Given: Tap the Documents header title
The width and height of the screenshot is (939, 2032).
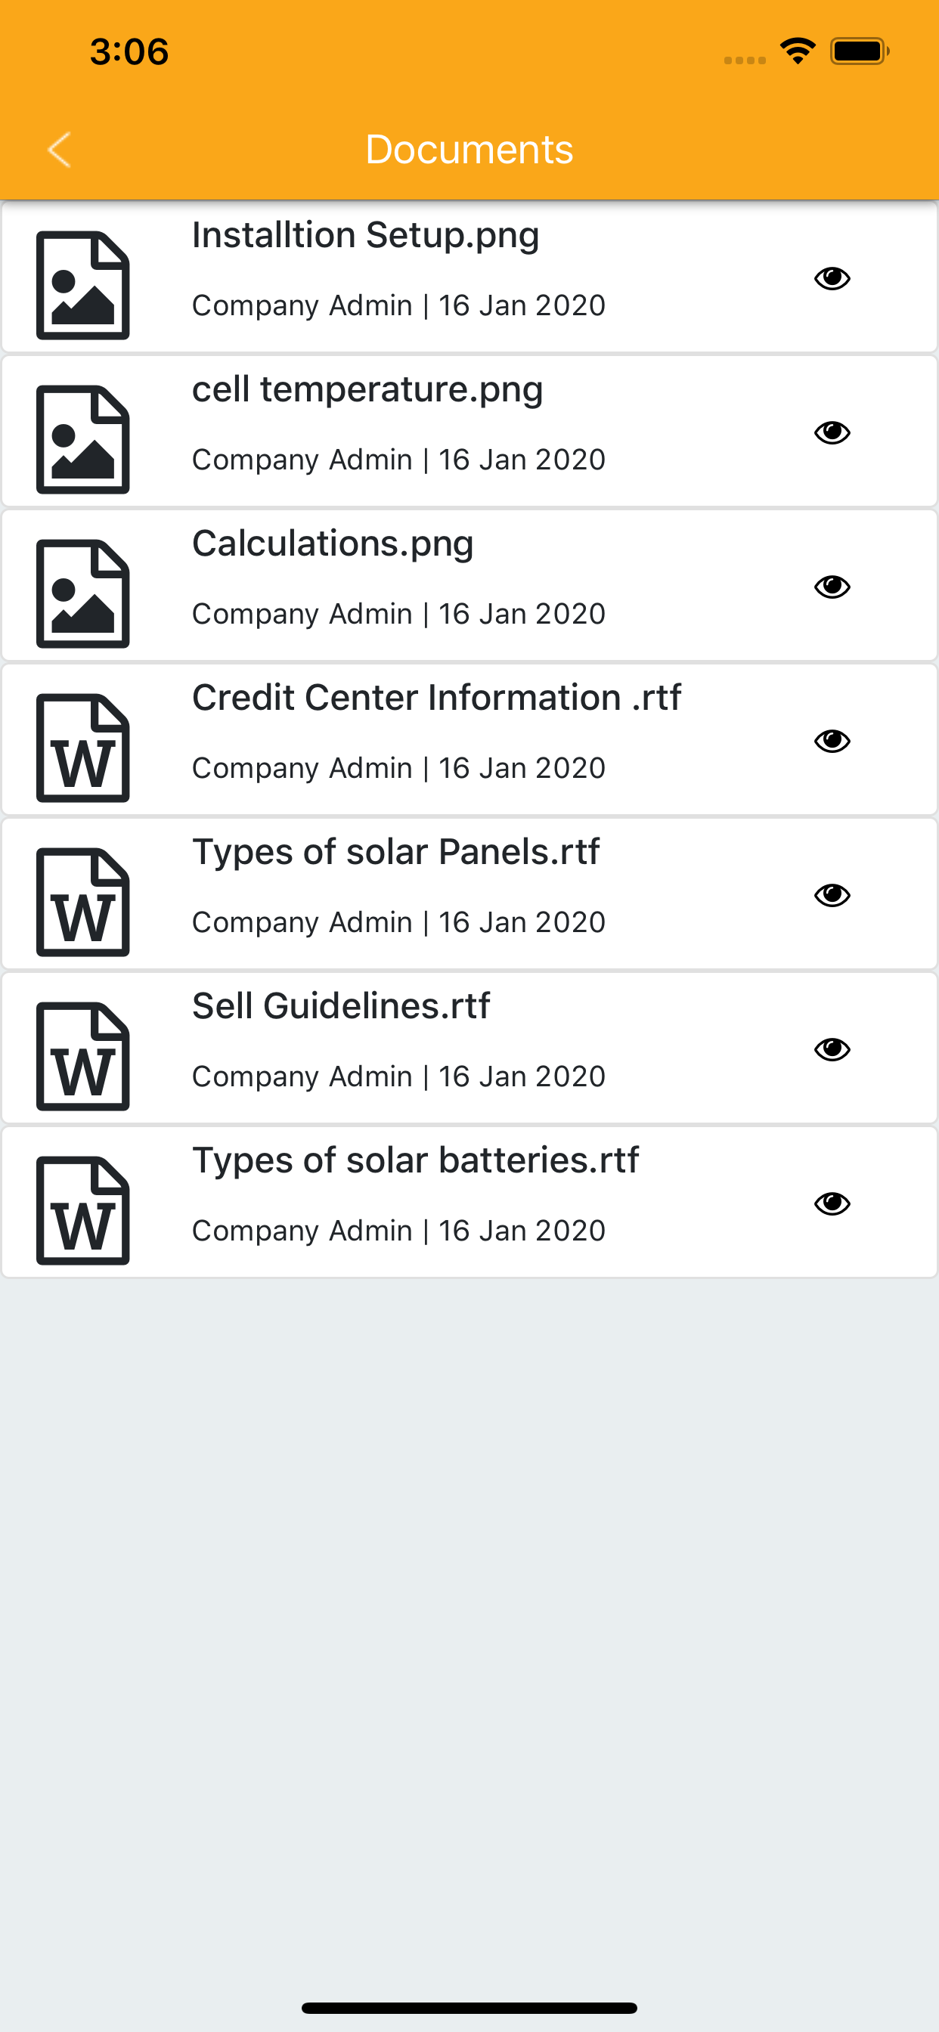Looking at the screenshot, I should pyautogui.click(x=469, y=150).
